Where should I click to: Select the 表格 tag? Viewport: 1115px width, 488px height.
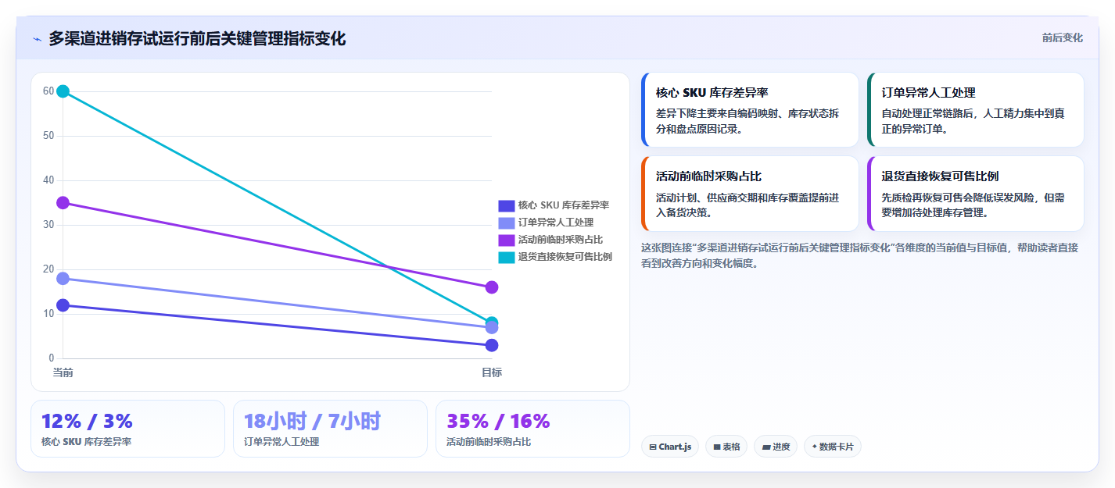tap(726, 447)
